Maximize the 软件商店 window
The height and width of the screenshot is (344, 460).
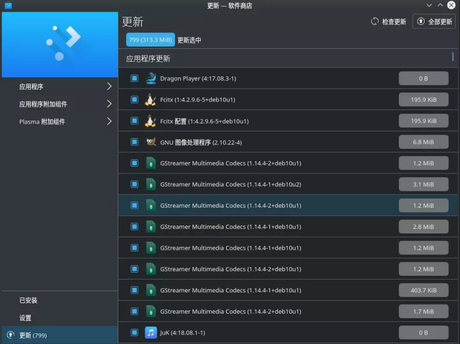440,5
